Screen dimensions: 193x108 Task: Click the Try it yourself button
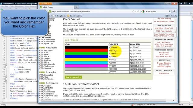click(x=73, y=77)
